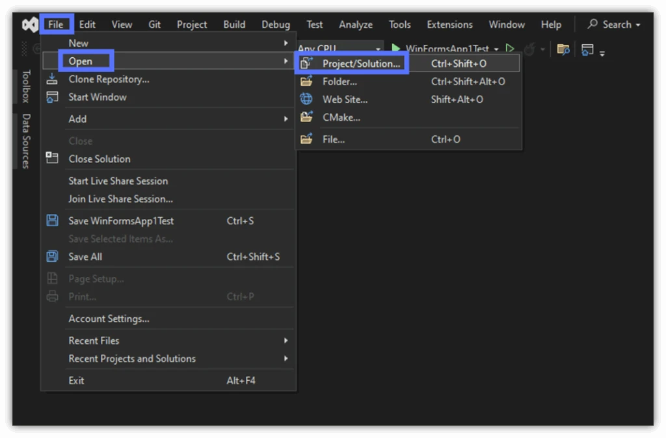Image resolution: width=666 pixels, height=438 pixels.
Task: Open the Extensions menu
Action: click(x=449, y=24)
